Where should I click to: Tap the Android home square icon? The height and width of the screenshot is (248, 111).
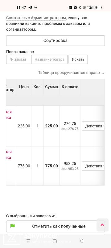55,241
